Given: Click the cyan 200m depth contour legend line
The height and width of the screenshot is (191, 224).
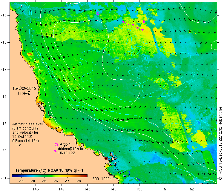Looking at the screenshot, I should tap(97, 182).
